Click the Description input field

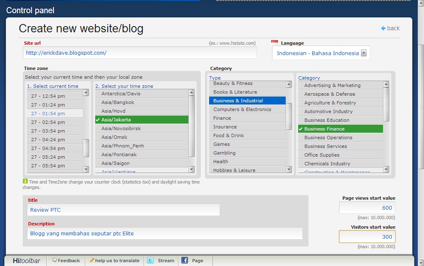click(x=165, y=233)
